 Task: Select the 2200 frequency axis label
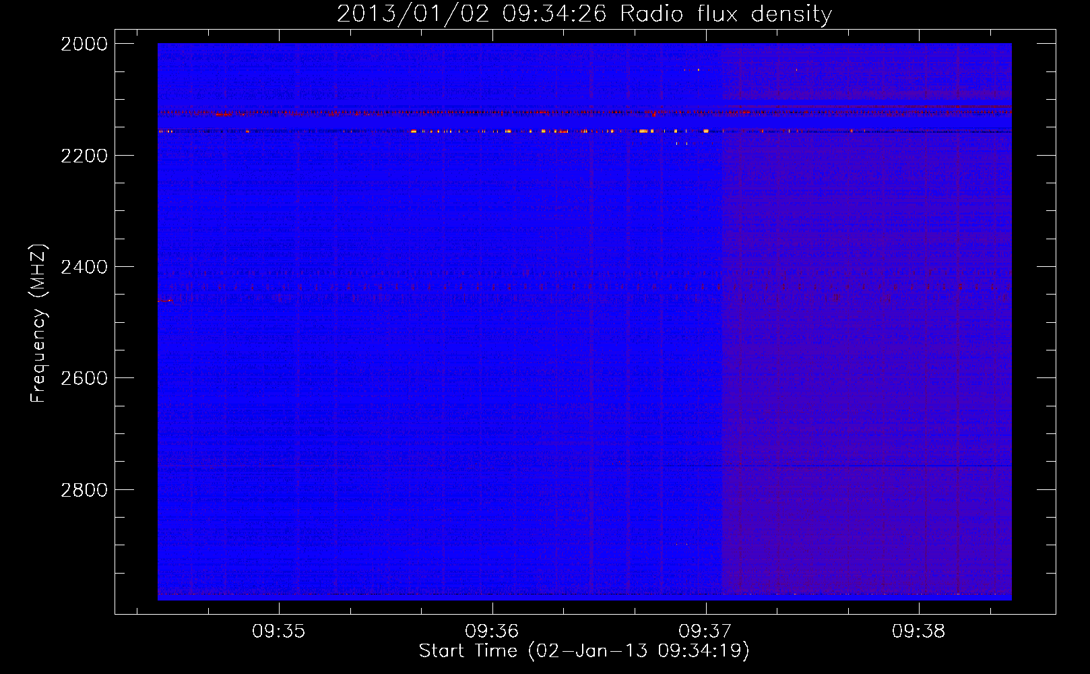pos(84,156)
